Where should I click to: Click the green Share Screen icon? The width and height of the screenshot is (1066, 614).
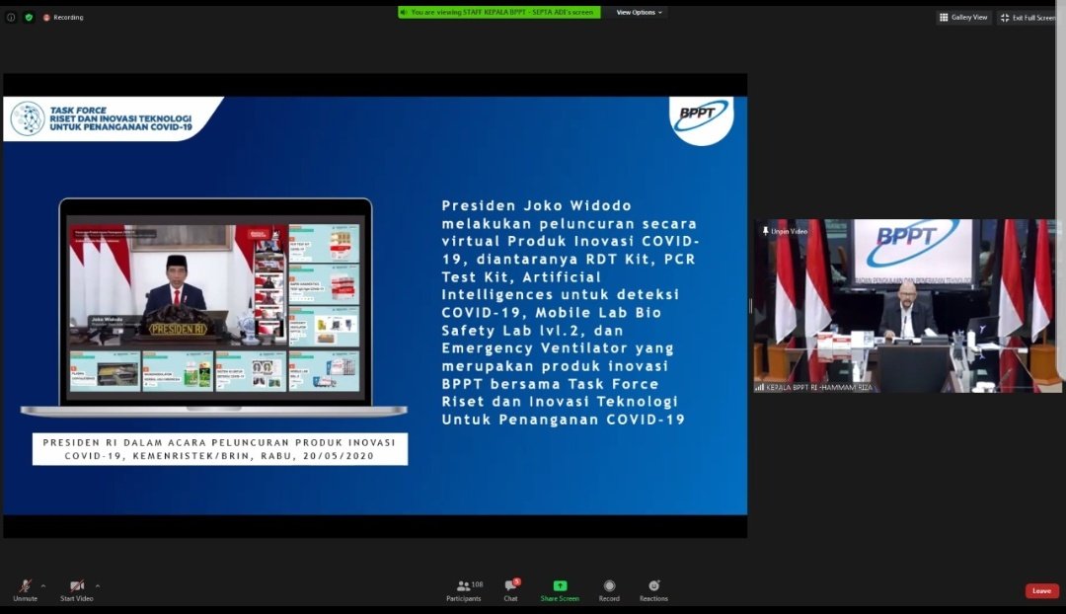(560, 585)
